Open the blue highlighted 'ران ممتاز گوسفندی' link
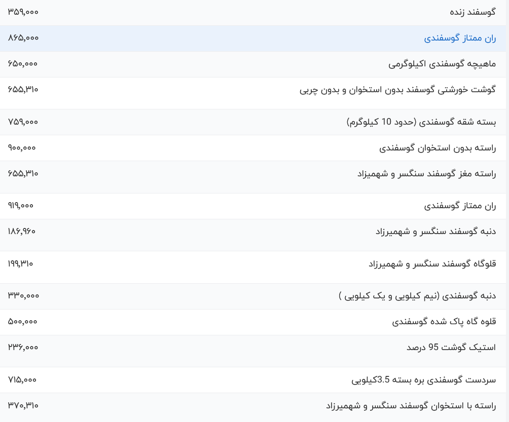 tap(460, 38)
